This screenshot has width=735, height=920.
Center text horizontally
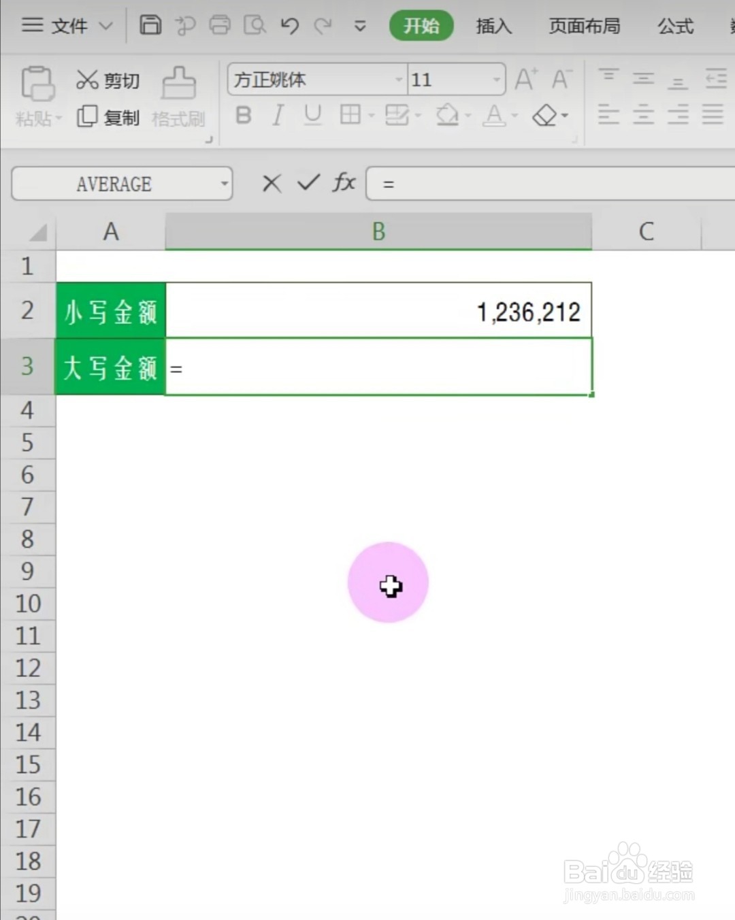point(643,114)
